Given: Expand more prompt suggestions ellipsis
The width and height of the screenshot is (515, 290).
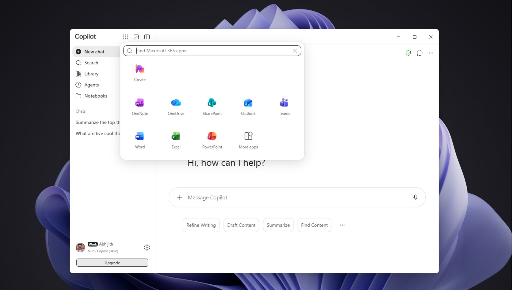Looking at the screenshot, I should (342, 225).
